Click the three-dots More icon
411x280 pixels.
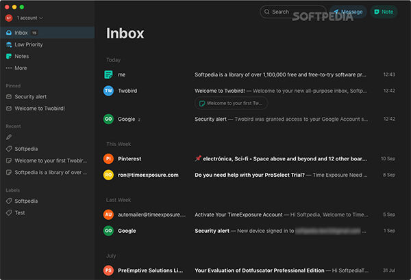pos(9,68)
